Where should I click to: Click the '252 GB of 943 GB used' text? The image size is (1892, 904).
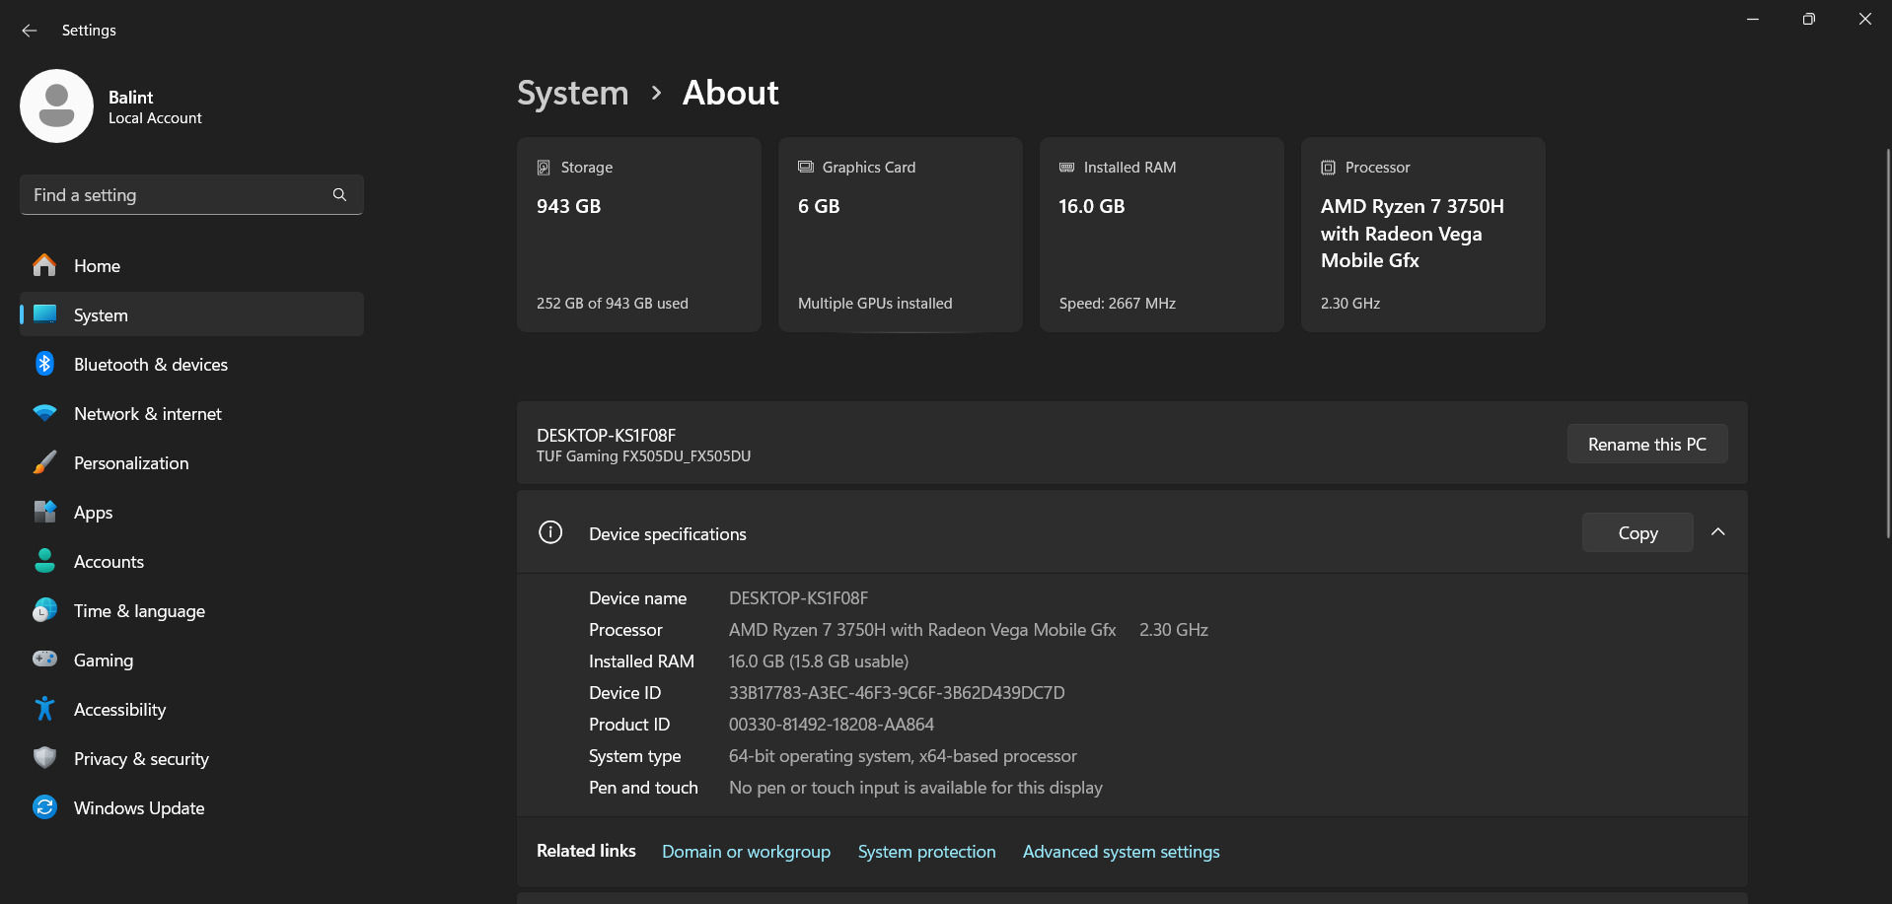tap(613, 303)
